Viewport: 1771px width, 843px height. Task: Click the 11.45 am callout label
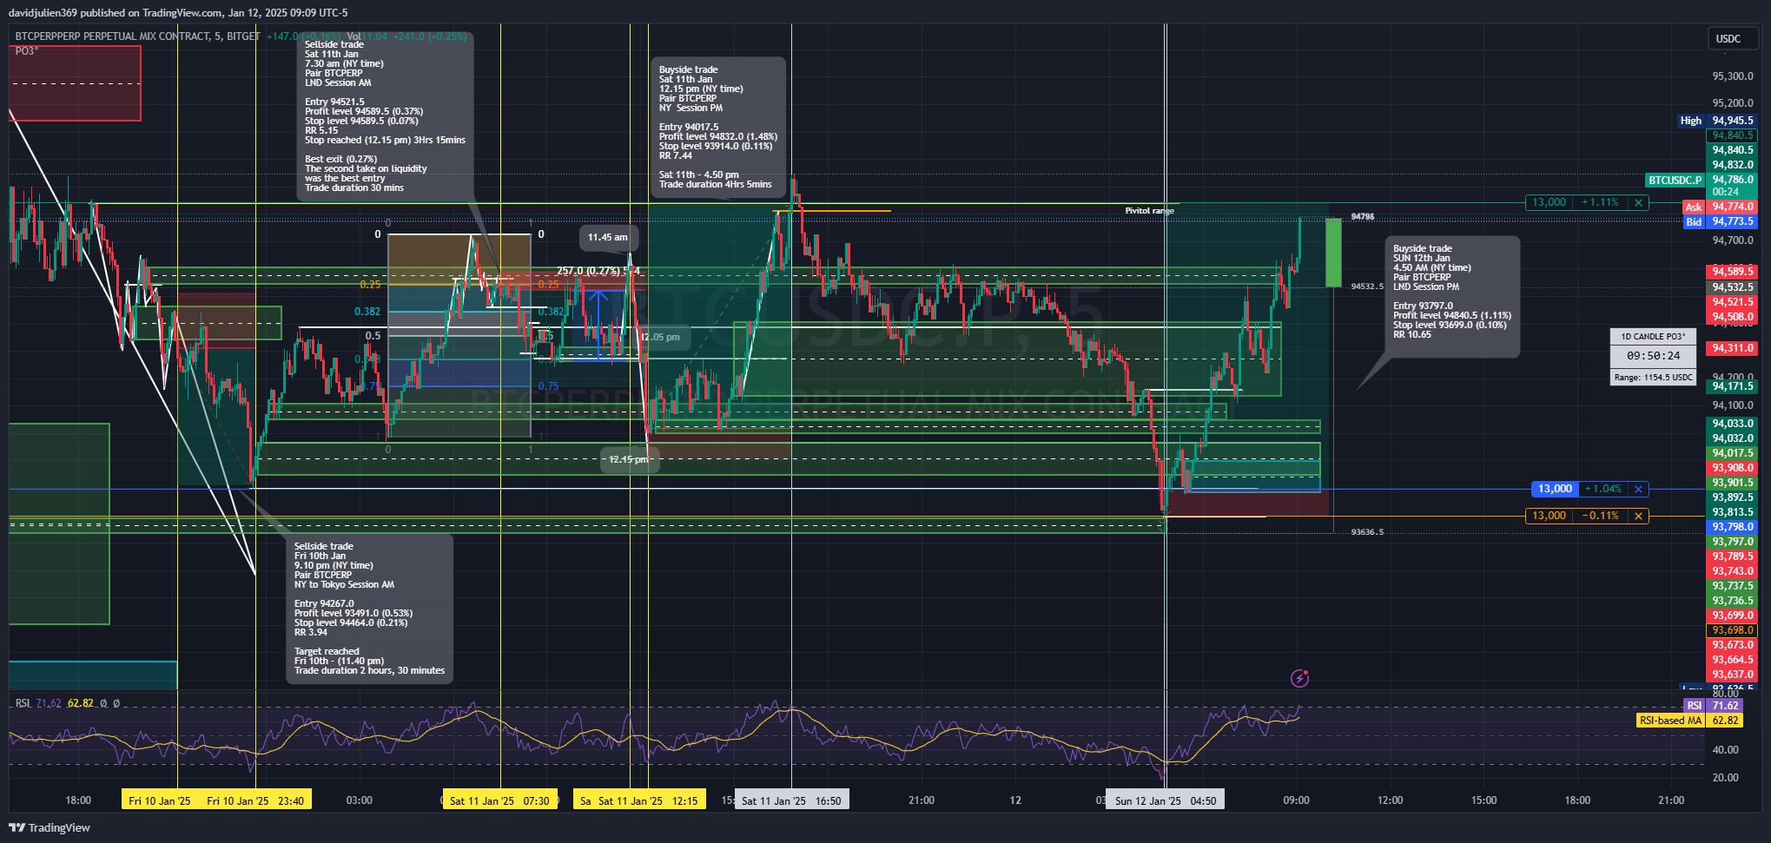(608, 237)
